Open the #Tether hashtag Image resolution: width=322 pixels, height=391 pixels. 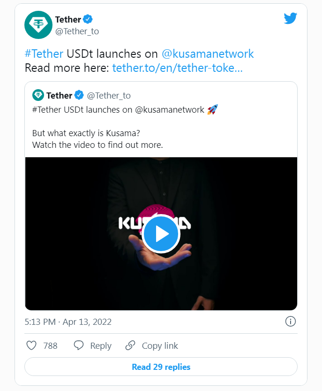pos(43,54)
